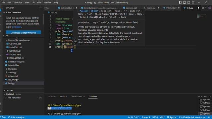Show previous signature overload arrow

coord(75,39)
